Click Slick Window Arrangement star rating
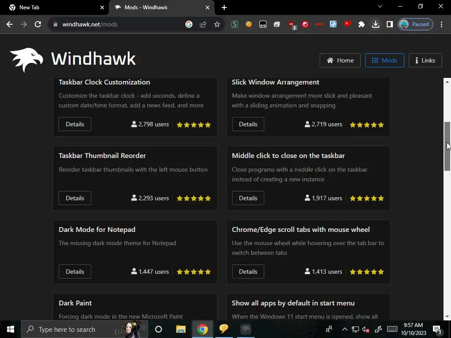Screen dimensions: 451x338 pyautogui.click(x=367, y=125)
